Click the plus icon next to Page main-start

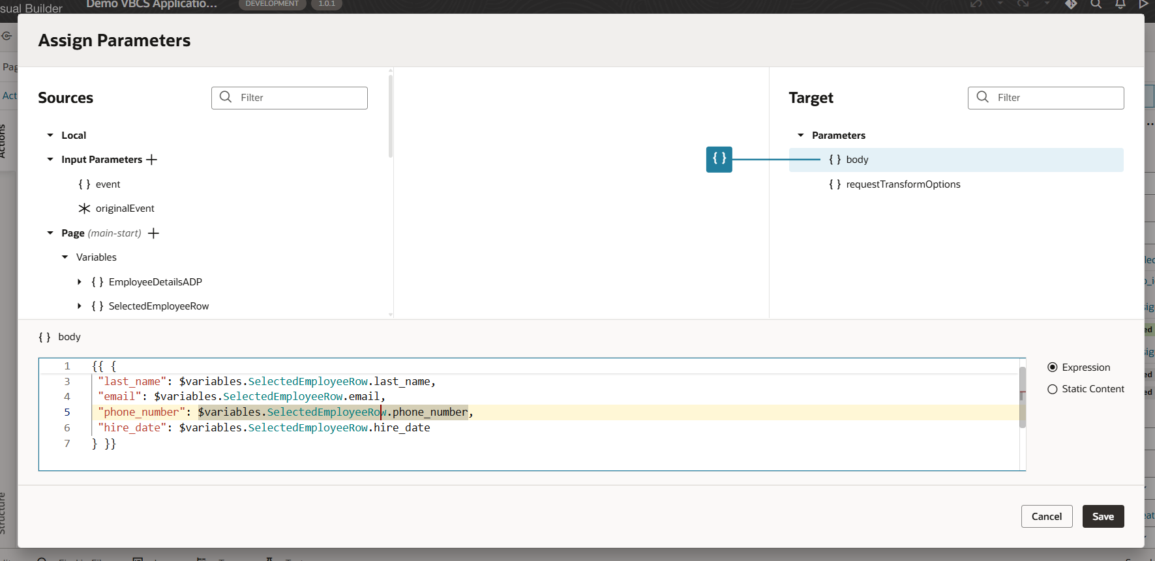(x=154, y=233)
